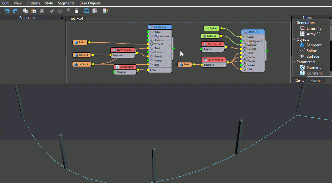Pick the Array 2S generator item
Viewport: 332px width, 183px height.
tap(313, 34)
